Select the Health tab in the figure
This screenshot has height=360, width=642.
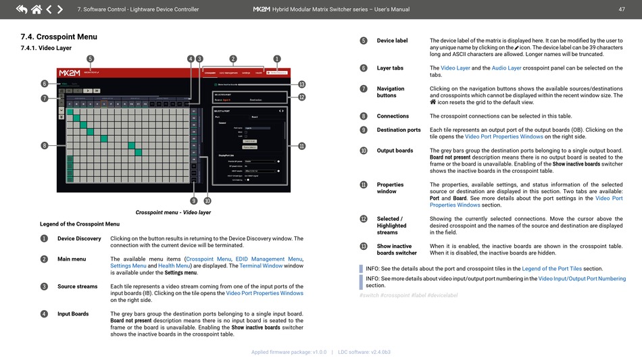(259, 73)
